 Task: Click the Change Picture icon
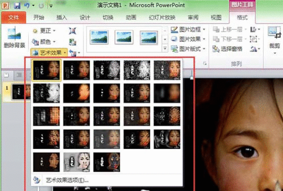pyautogui.click(x=72, y=42)
